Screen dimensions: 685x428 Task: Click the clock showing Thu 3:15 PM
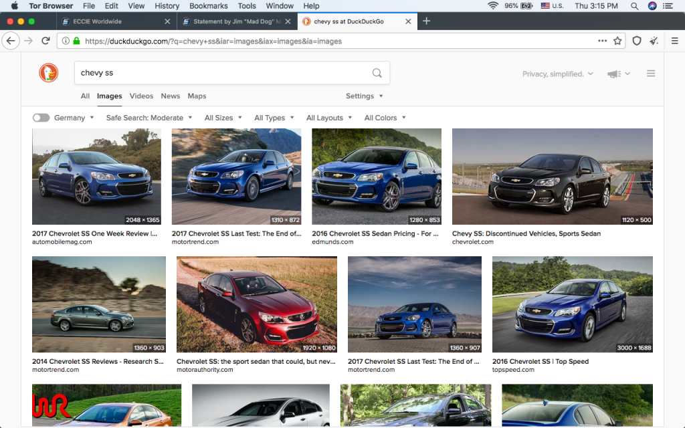click(596, 5)
